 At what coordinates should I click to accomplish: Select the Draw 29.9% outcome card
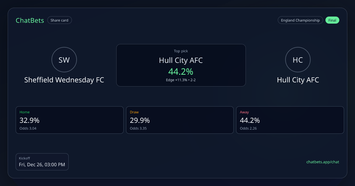[x=180, y=120]
